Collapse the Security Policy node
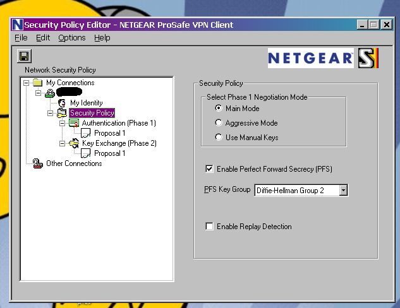Screen dimensions: 400x308 coord(51,113)
